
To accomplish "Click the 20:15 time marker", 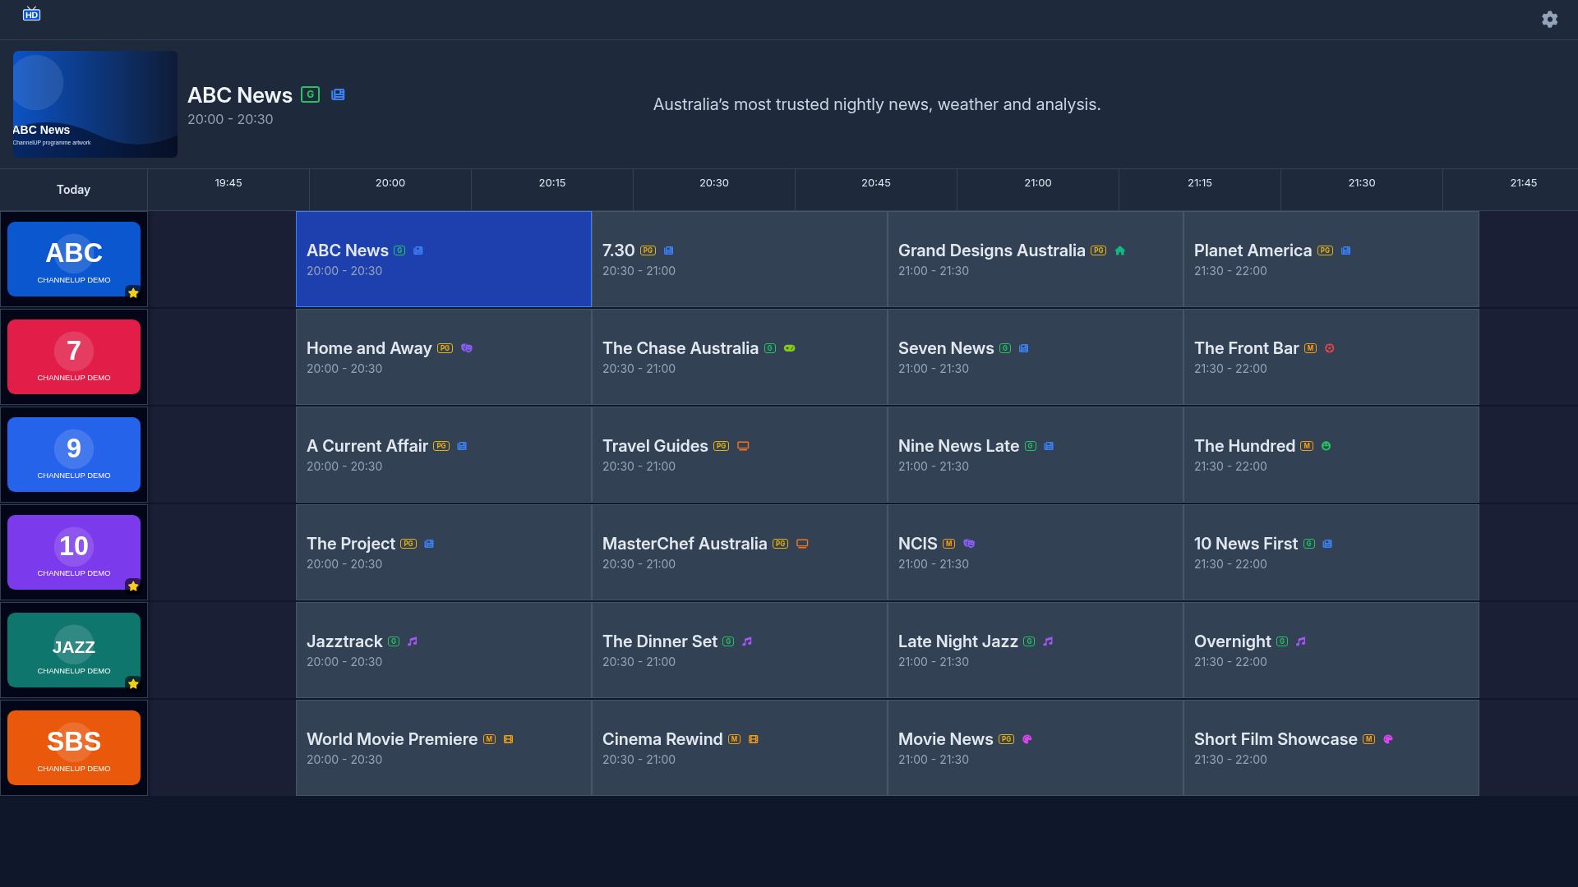I will pyautogui.click(x=552, y=183).
